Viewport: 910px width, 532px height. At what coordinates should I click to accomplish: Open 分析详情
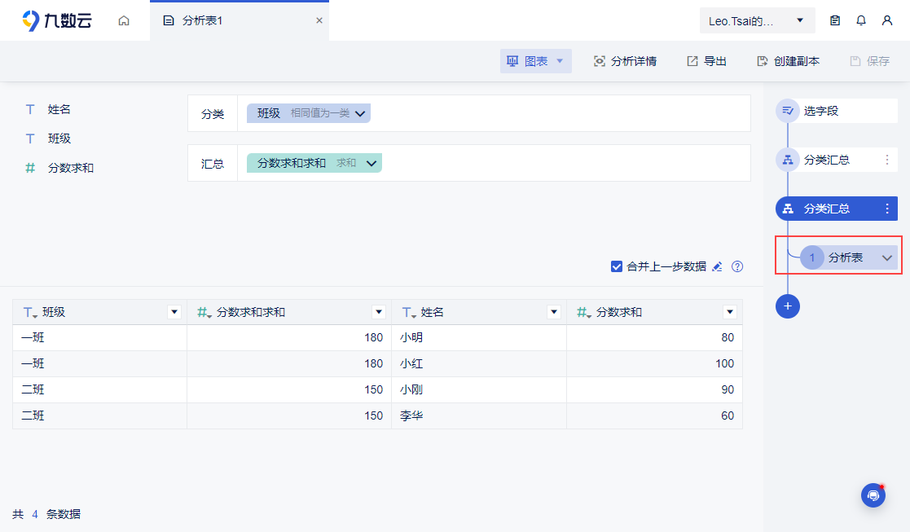[625, 61]
